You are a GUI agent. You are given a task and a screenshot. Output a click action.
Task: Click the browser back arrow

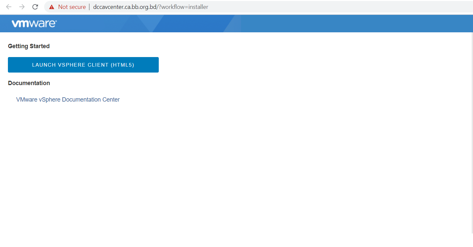(x=9, y=7)
